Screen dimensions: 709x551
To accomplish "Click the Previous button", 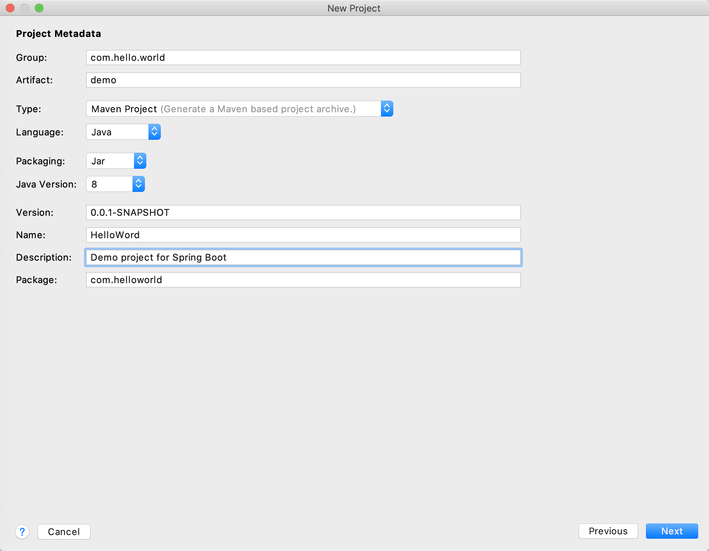I will 608,531.
